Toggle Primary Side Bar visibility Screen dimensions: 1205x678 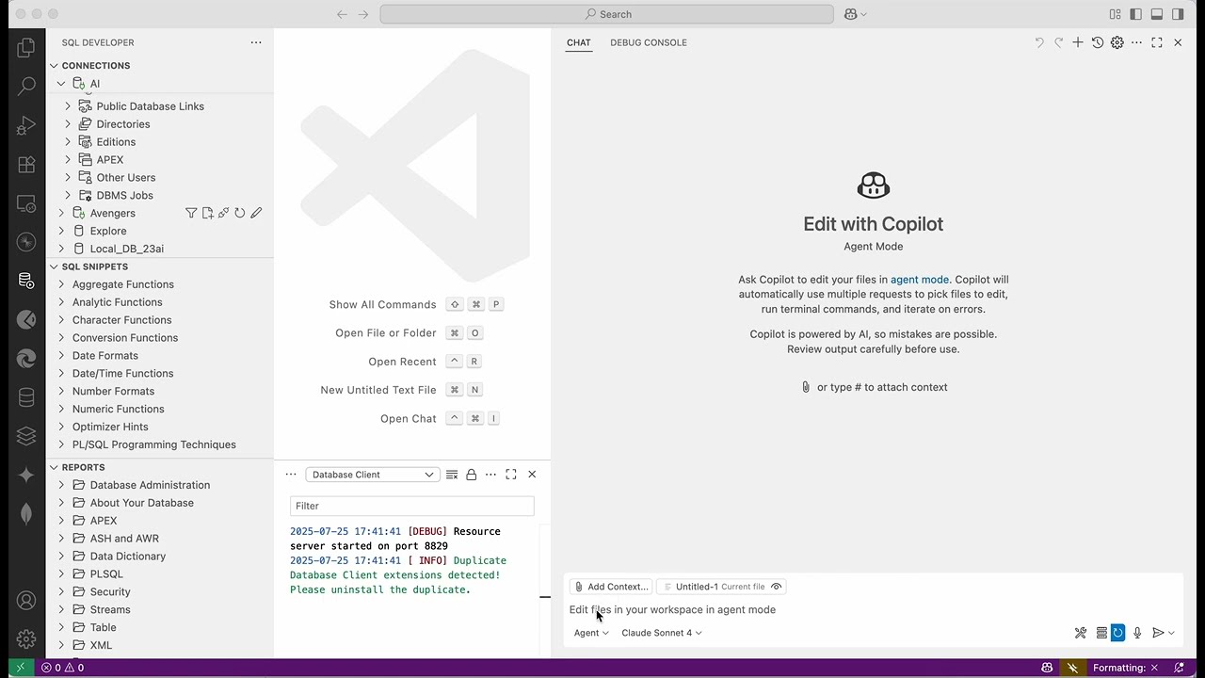click(x=1136, y=14)
